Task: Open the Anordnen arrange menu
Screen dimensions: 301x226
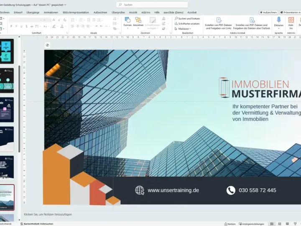Action: 138,23
